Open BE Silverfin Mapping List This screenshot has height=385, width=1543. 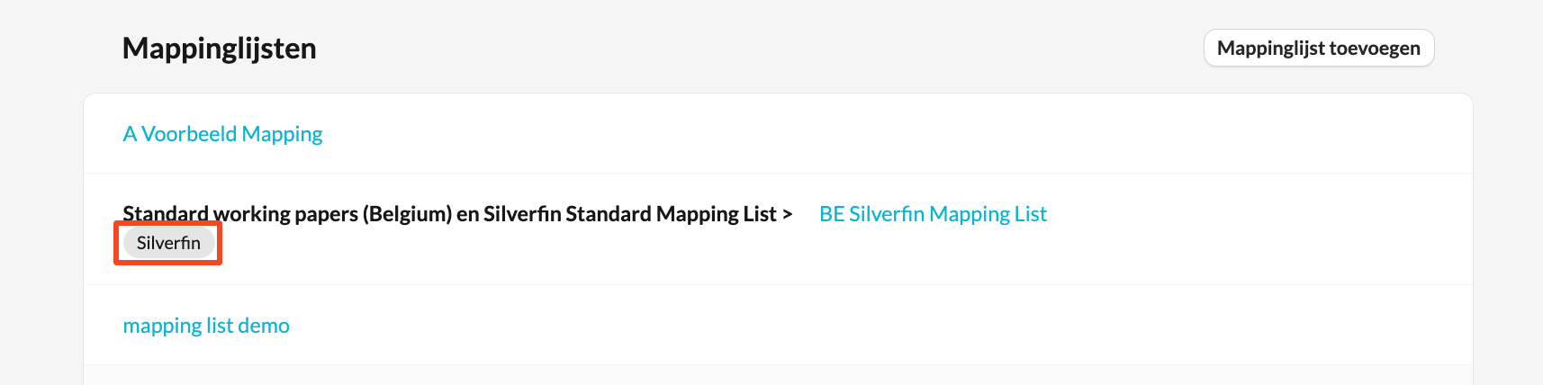point(933,214)
